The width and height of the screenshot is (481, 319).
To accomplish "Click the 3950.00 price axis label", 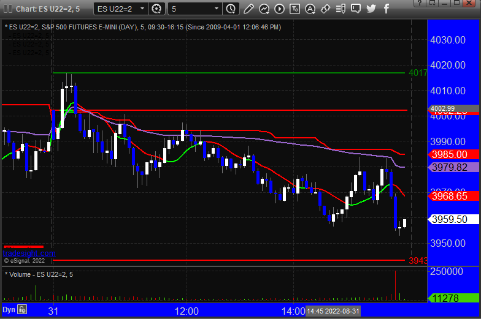I will coord(448,243).
